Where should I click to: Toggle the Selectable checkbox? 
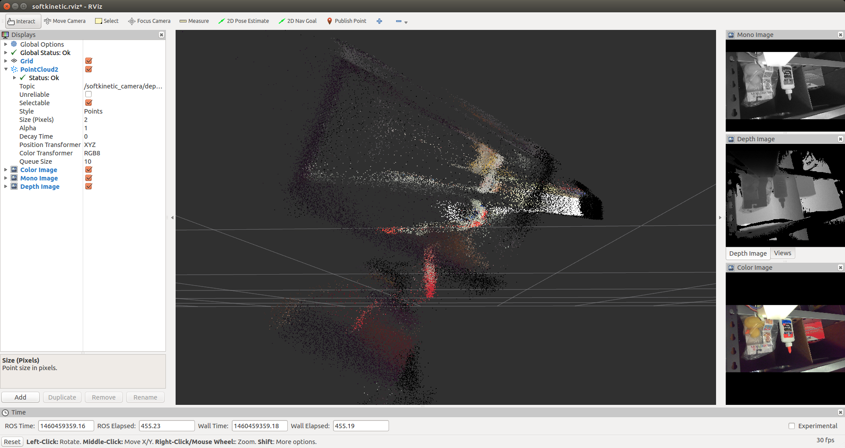tap(88, 103)
